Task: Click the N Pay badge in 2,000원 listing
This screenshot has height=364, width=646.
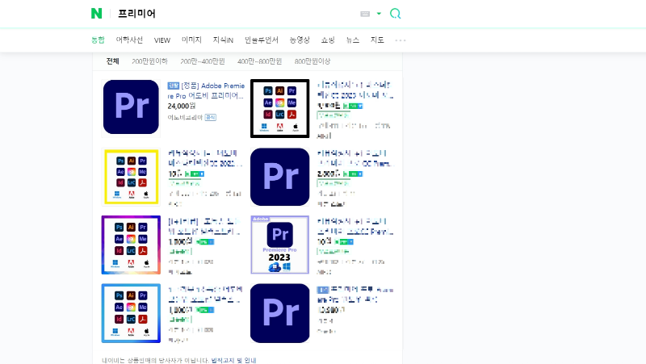Action: click(353, 174)
